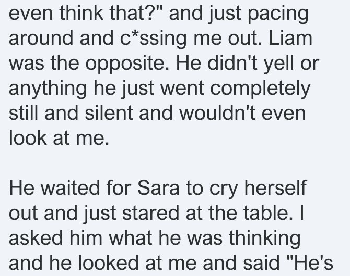Click the word "stared" in the text

point(150,213)
